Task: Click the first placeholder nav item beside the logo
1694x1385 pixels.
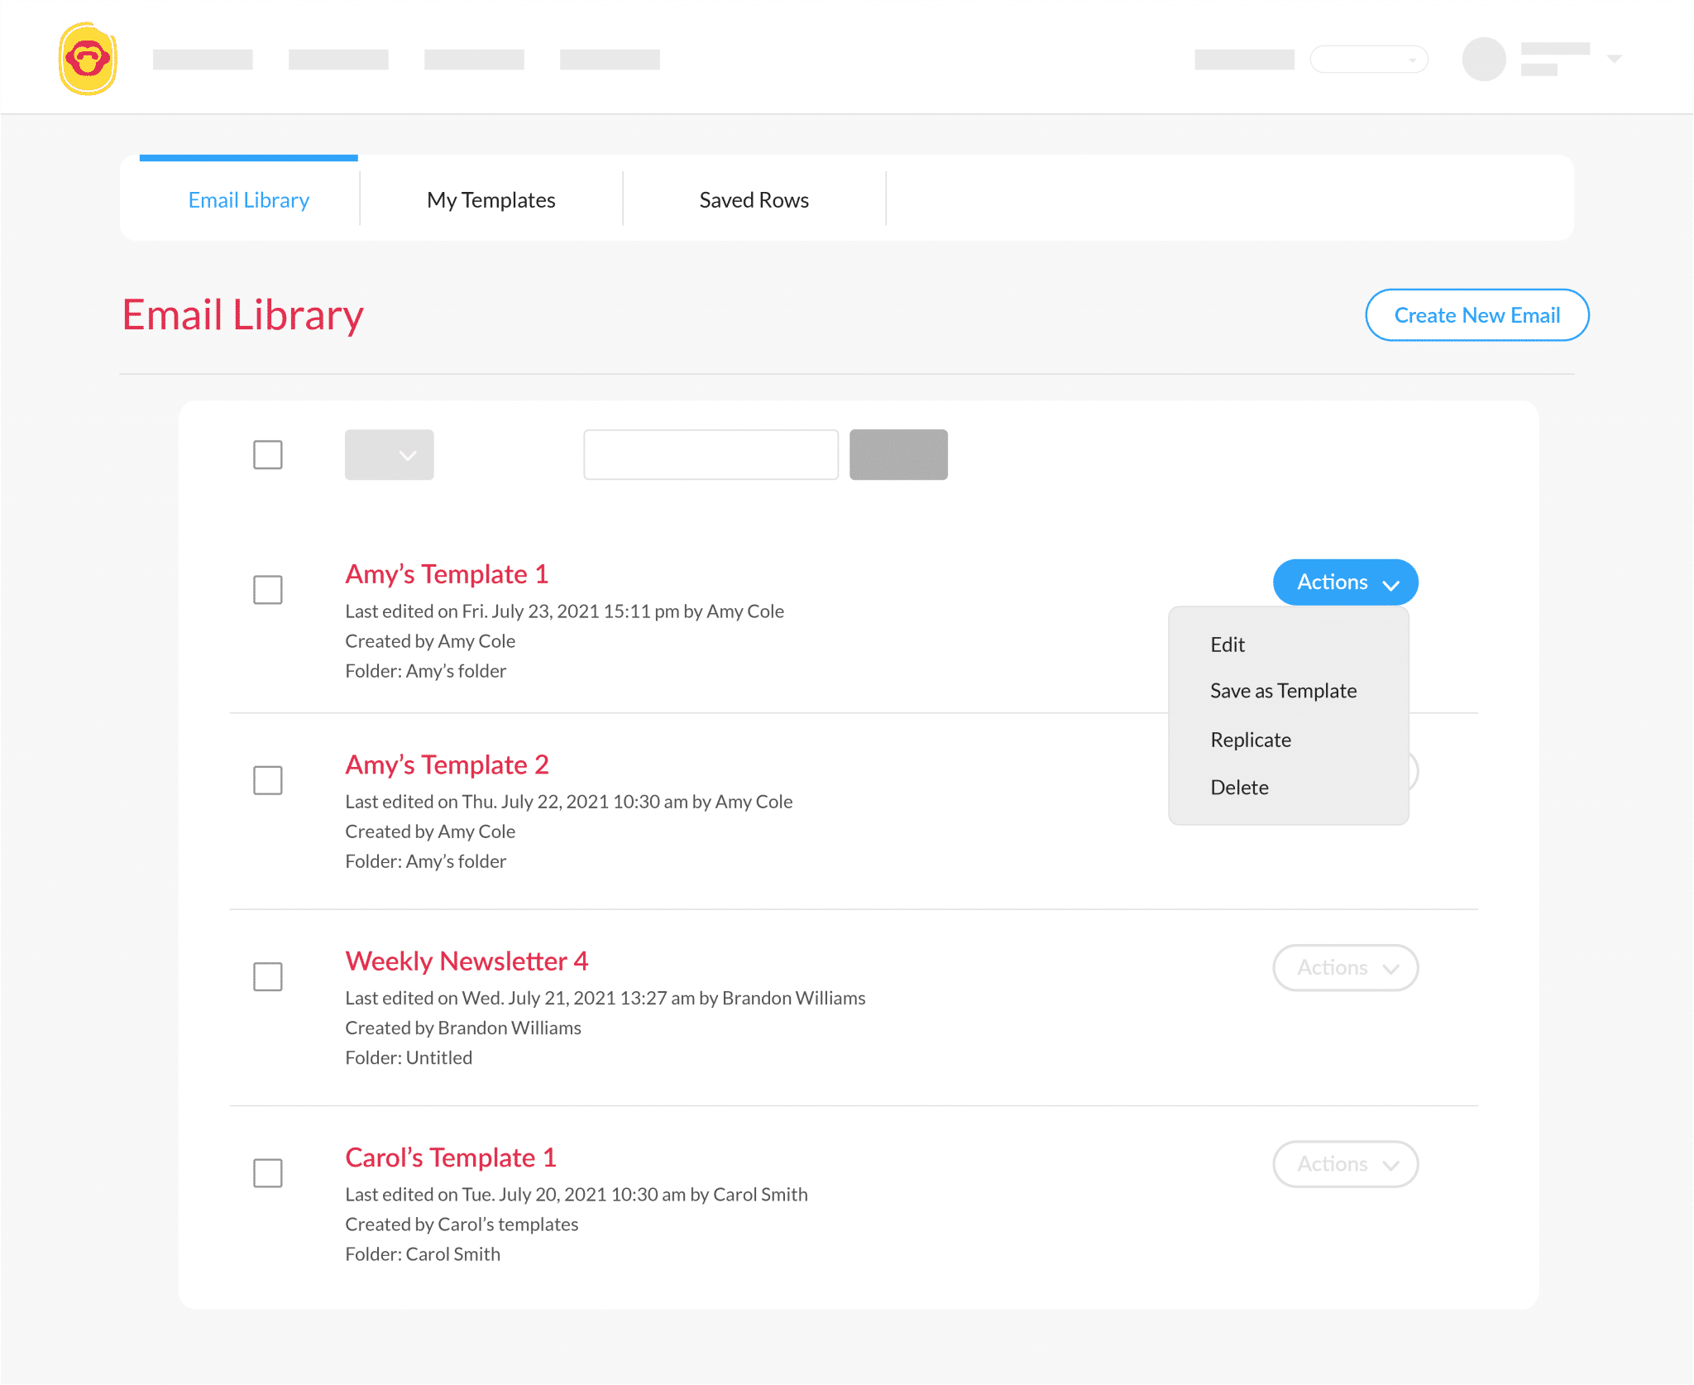Action: tap(203, 59)
